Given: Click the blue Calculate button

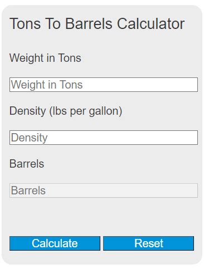Looking at the screenshot, I should click(x=55, y=243).
